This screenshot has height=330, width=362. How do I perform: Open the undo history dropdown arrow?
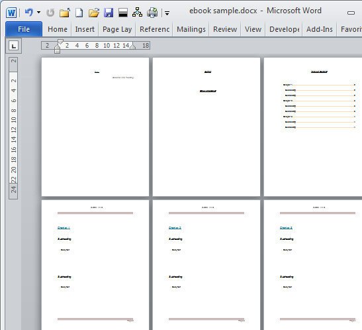38,13
